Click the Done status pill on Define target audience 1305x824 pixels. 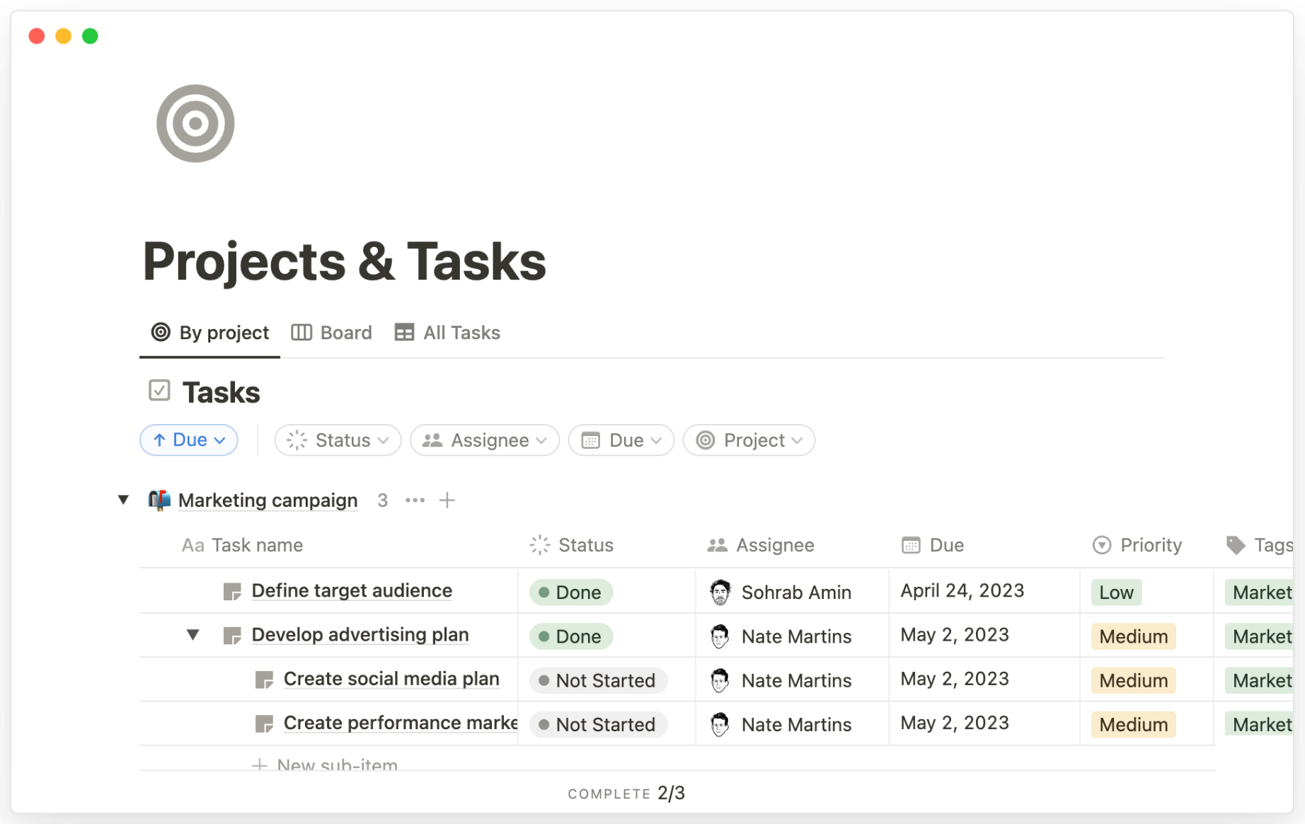click(x=570, y=592)
